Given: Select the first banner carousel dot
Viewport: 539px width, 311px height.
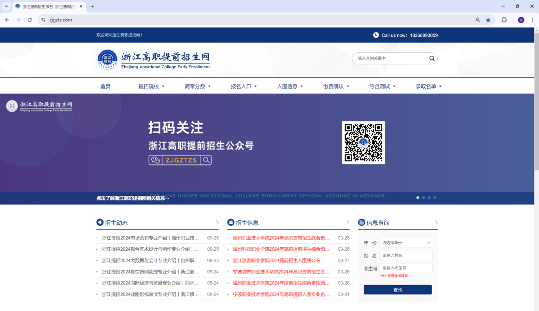Looking at the screenshot, I should [418, 198].
